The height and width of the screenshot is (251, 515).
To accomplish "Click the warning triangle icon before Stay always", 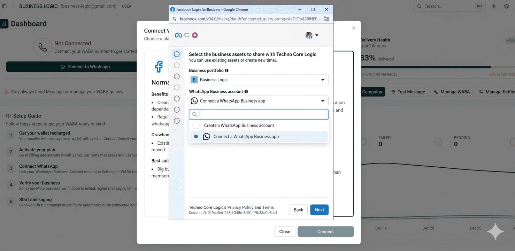I will pos(6,92).
